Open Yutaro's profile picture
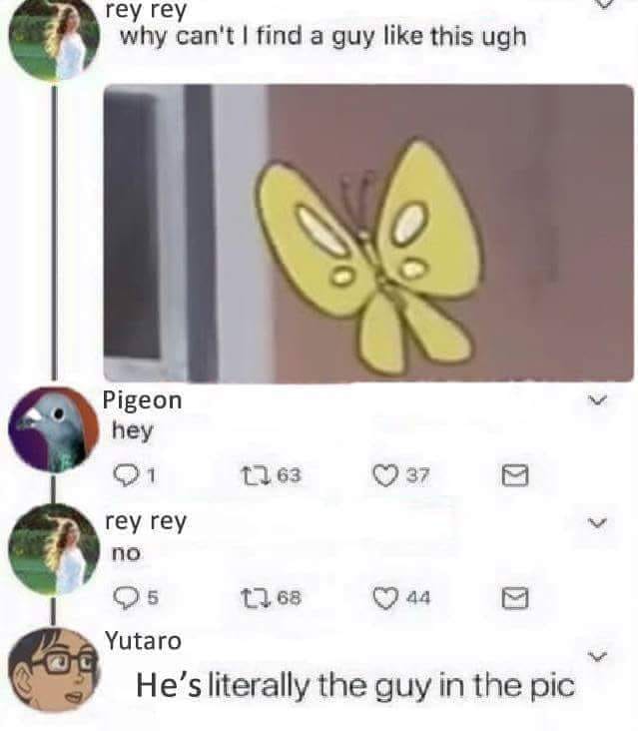This screenshot has height=731, width=638. [54, 670]
